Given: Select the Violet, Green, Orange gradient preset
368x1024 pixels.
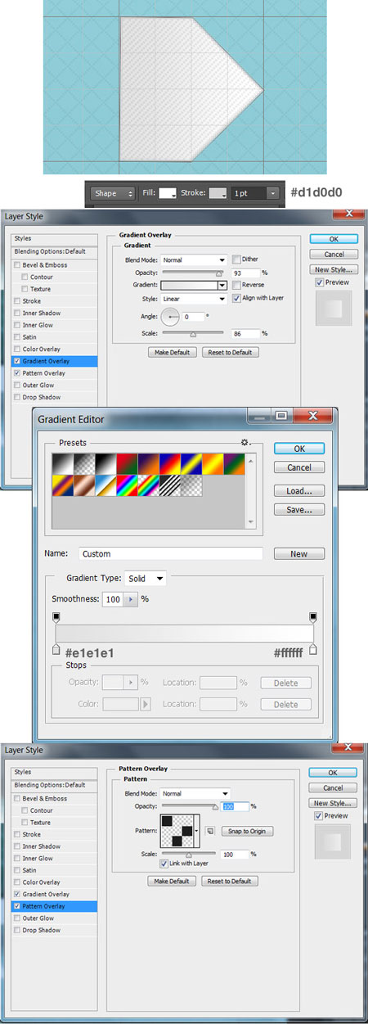Looking at the screenshot, I should [232, 463].
